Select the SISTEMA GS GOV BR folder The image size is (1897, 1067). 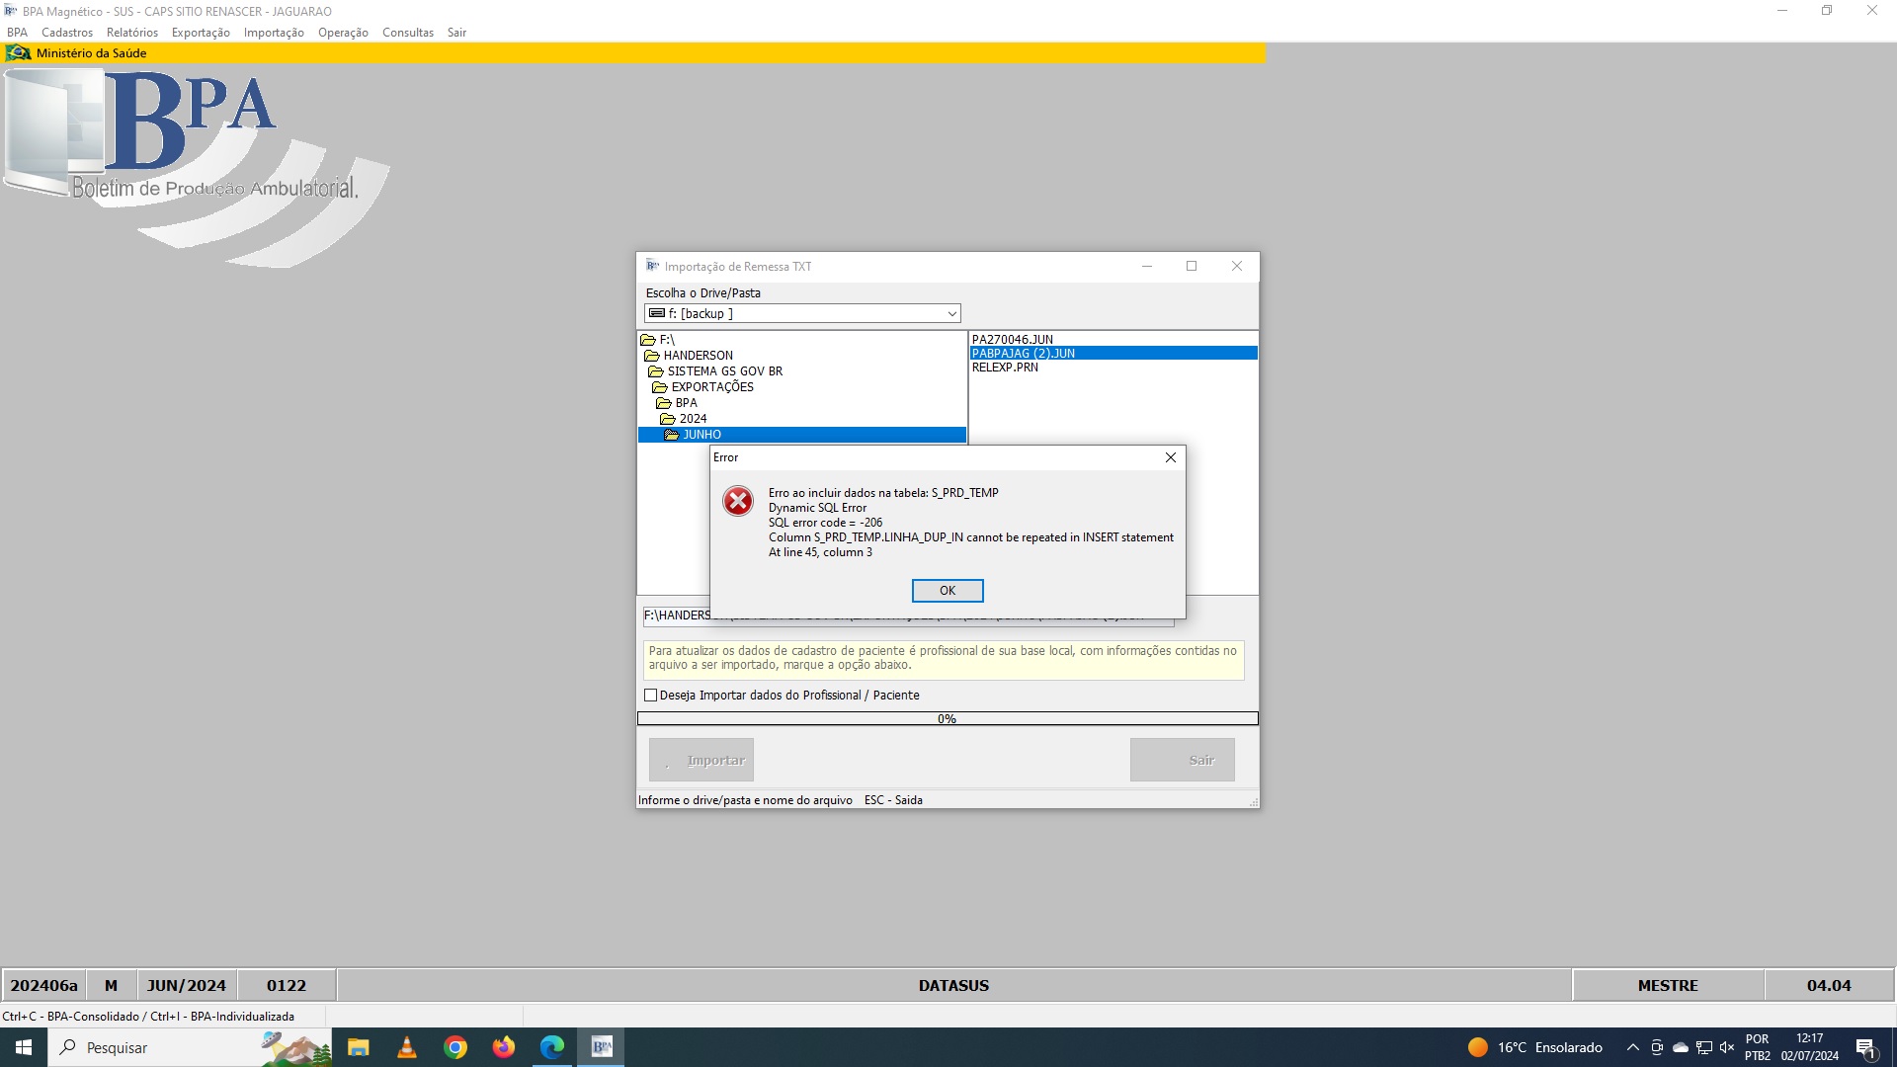[x=724, y=371]
